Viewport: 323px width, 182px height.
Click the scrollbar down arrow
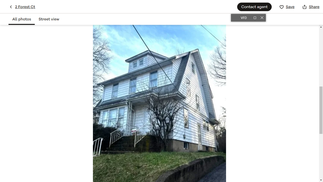(x=321, y=180)
